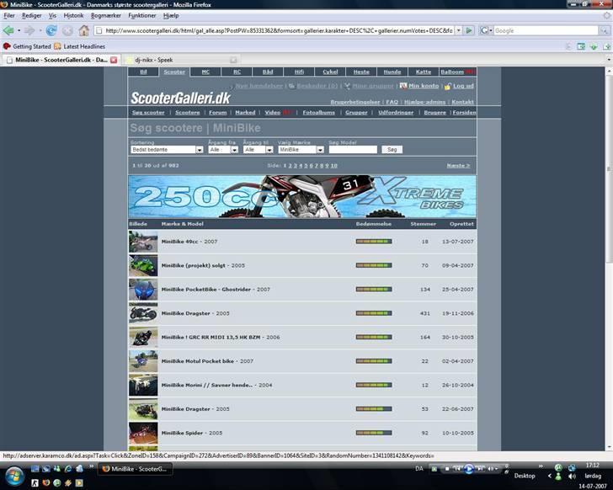This screenshot has width=613, height=490.
Task: Open the Latest Headlines feed bookmark
Action: [80, 46]
